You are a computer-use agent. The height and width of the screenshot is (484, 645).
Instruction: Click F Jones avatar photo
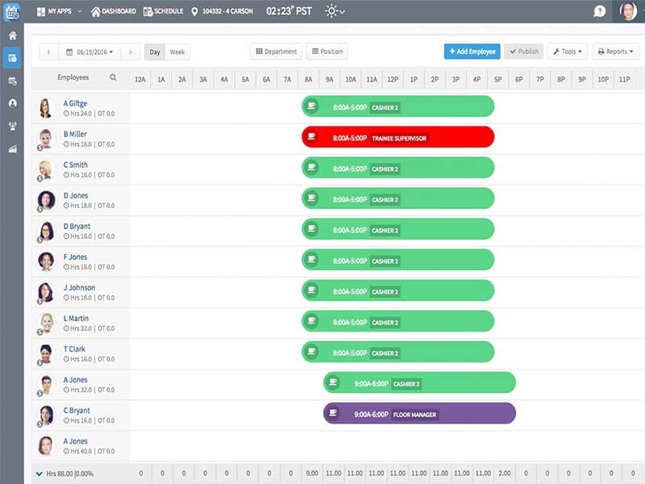pyautogui.click(x=46, y=261)
